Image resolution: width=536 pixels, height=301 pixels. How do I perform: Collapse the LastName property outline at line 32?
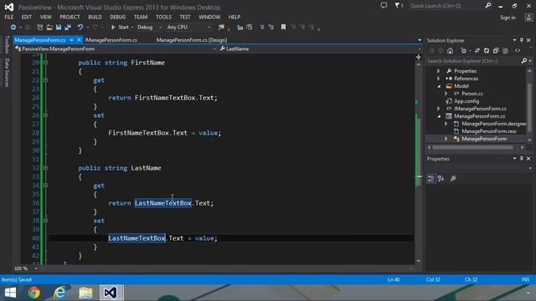(45, 168)
